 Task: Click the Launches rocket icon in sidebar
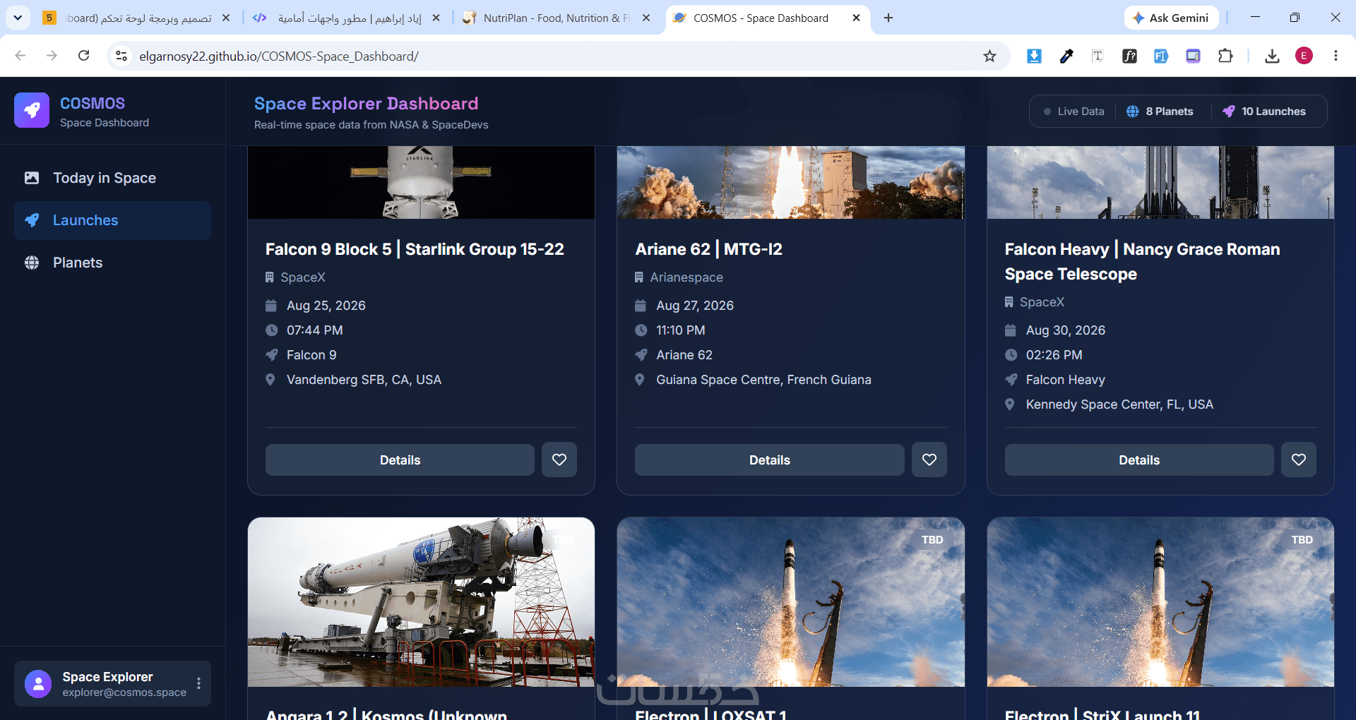(x=32, y=220)
